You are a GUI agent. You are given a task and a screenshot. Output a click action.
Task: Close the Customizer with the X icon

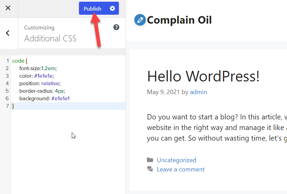[x=8, y=8]
